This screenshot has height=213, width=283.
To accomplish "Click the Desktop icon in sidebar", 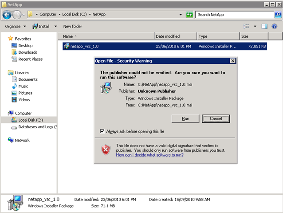I will [14, 46].
